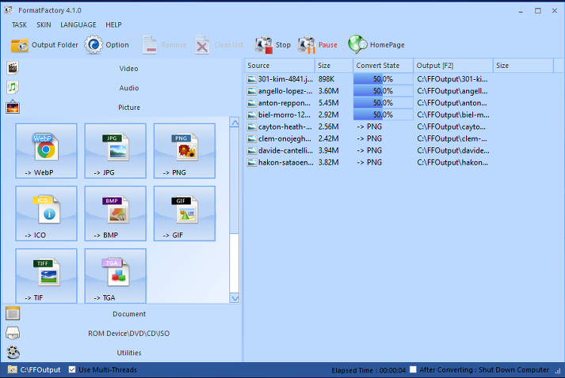565x378 pixels.
Task: Click the Audio category music note icon
Action: [x=13, y=88]
